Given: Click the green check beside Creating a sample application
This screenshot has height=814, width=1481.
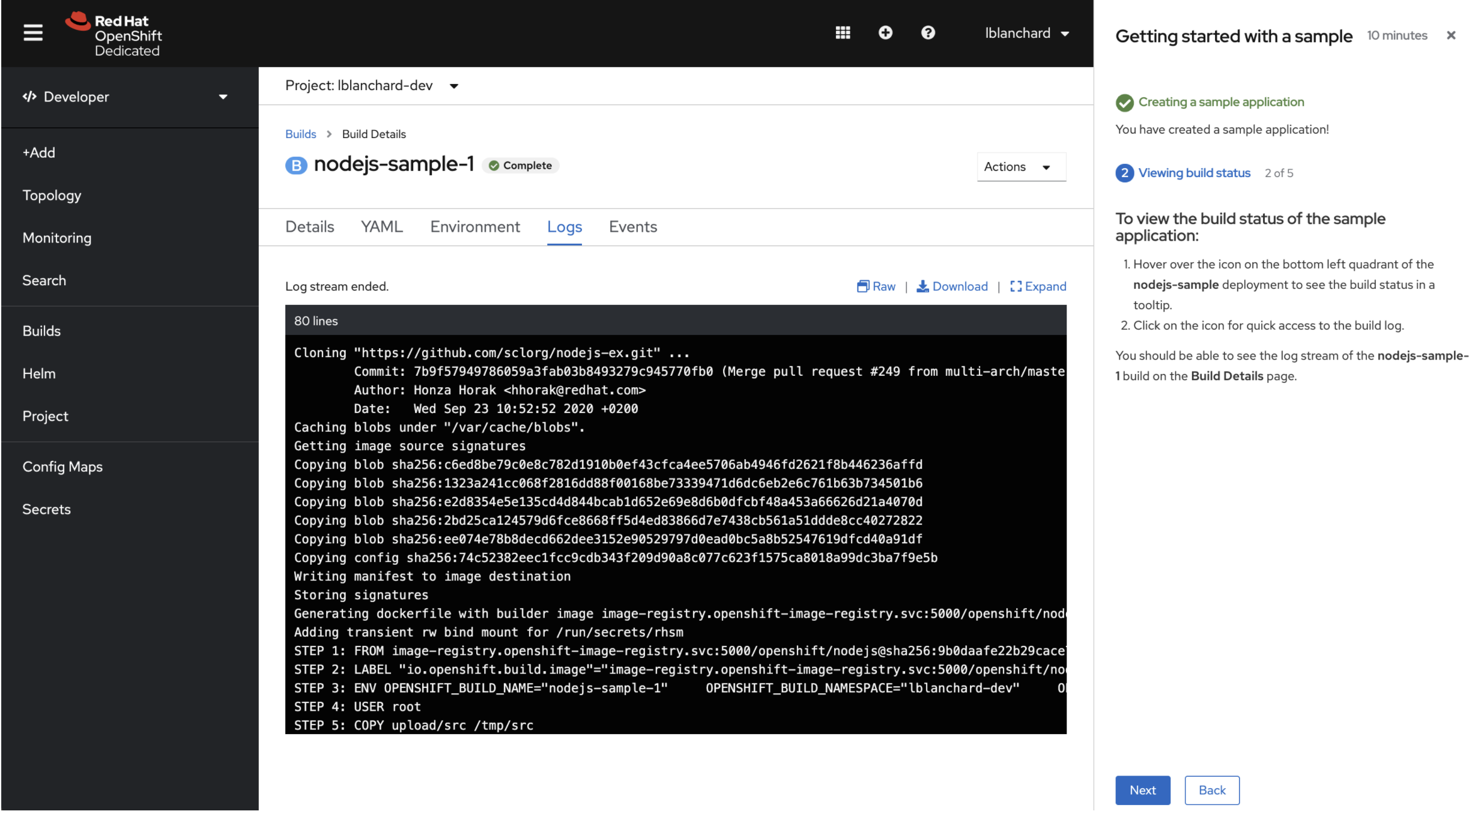Looking at the screenshot, I should [1124, 103].
